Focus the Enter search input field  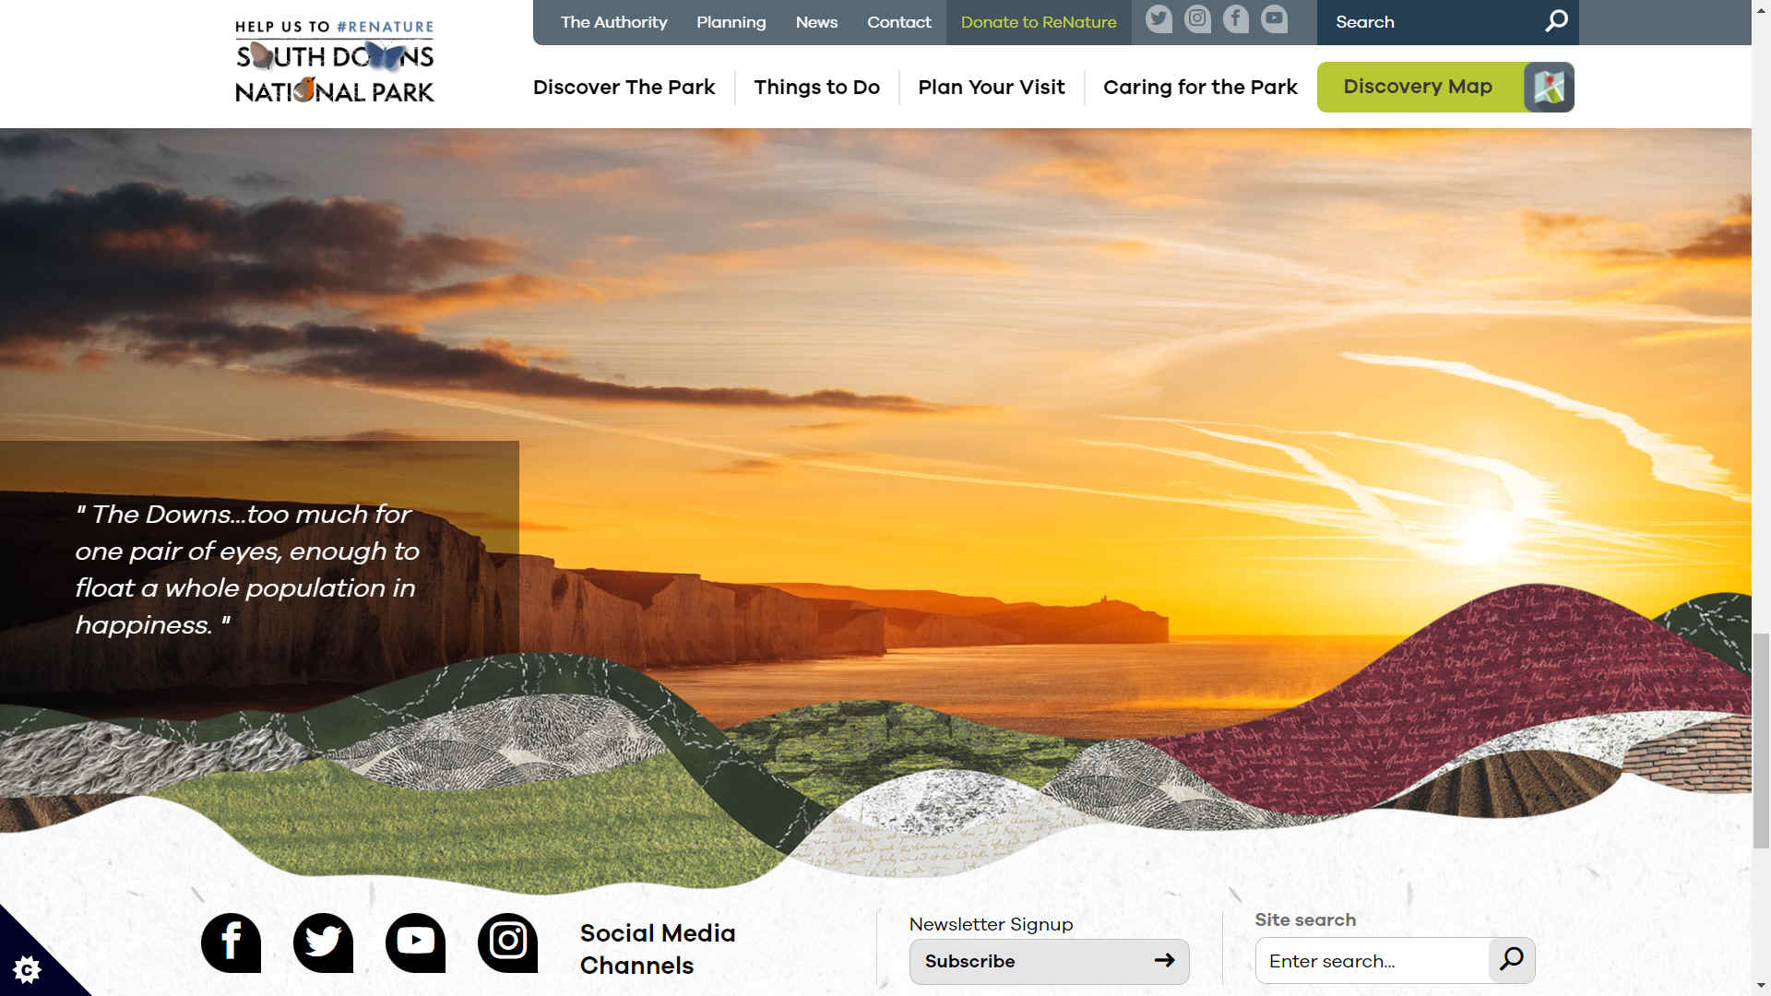click(1372, 961)
